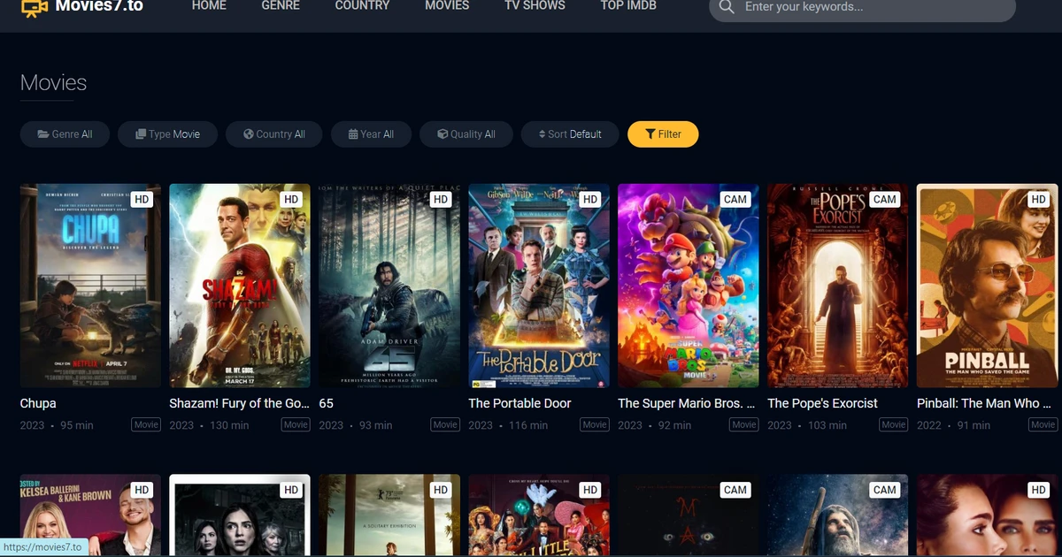Switch to the TV SHOWS section
The height and width of the screenshot is (557, 1062).
coord(534,6)
